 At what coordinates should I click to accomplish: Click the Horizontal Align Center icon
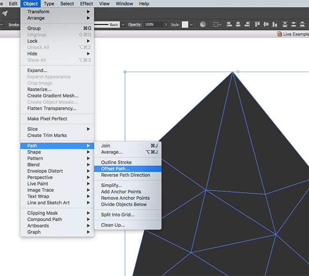coord(238,24)
